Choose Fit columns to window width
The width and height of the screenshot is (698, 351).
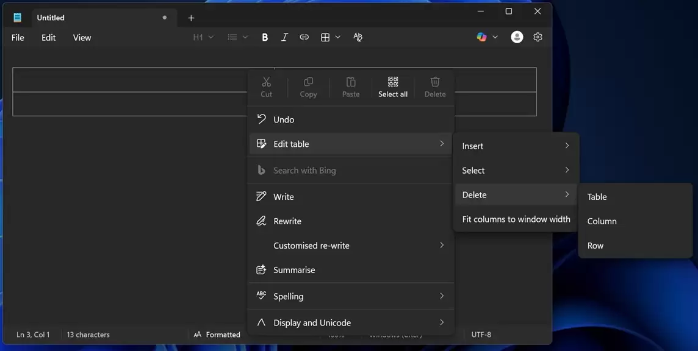click(516, 218)
